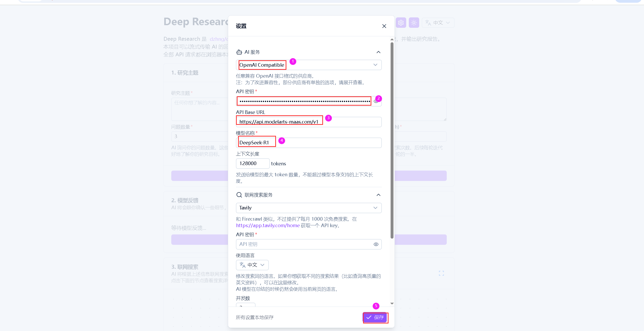Show the AI service API key with the eye icon
The width and height of the screenshot is (644, 331).
(x=376, y=102)
